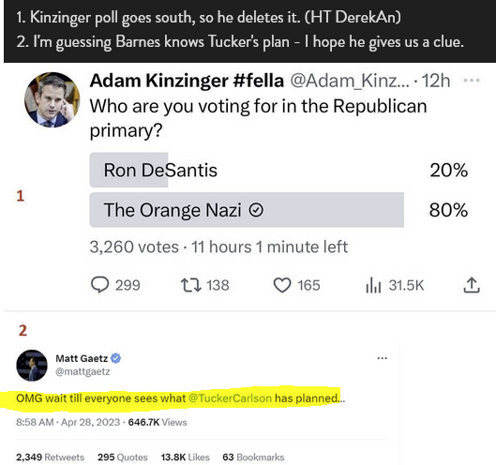
Task: Open more options on Kinzinger tweet
Action: (x=472, y=81)
